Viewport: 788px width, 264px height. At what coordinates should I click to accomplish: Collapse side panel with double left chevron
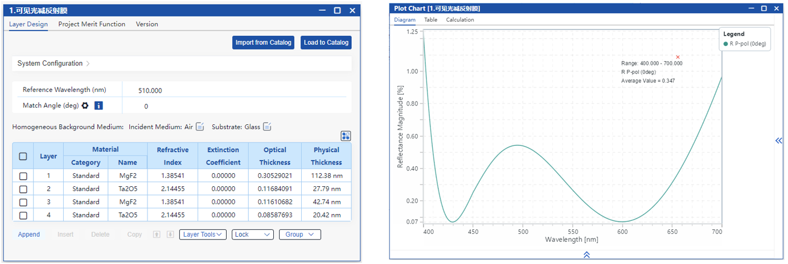click(x=778, y=141)
